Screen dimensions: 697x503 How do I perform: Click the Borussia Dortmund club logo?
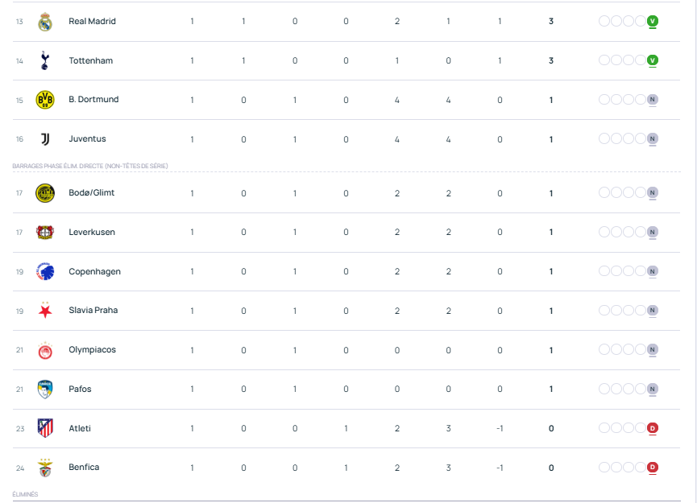(x=45, y=100)
